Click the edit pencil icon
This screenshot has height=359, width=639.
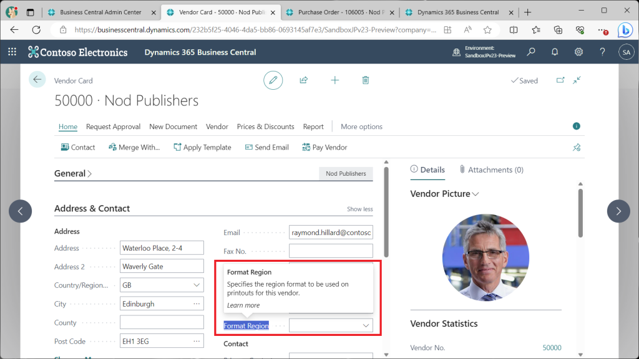coord(273,80)
